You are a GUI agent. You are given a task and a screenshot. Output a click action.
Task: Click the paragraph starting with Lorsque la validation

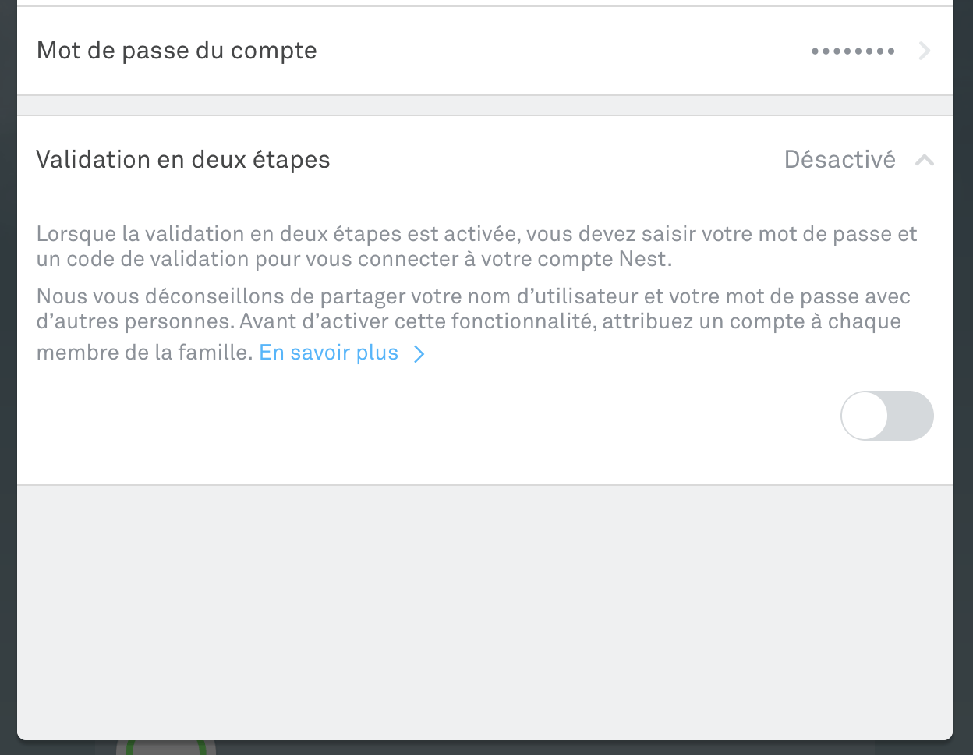477,246
